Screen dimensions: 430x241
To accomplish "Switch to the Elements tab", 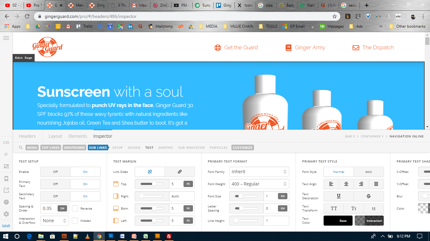I will pos(78,136).
